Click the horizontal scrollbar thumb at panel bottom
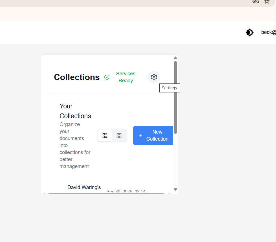 [x=106, y=193]
